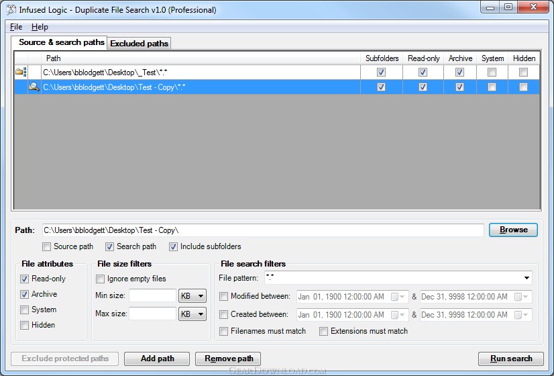This screenshot has width=554, height=376.
Task: Toggle Ignore empty files checkbox
Action: pos(100,279)
